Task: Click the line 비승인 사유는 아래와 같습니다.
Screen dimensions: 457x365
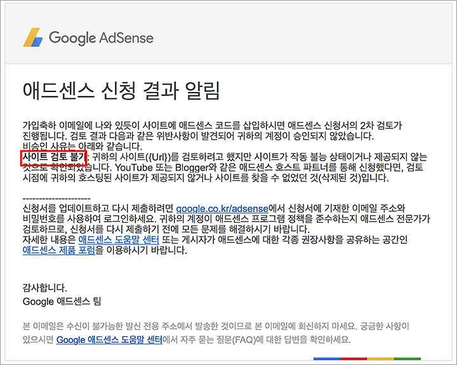Action: [x=83, y=146]
